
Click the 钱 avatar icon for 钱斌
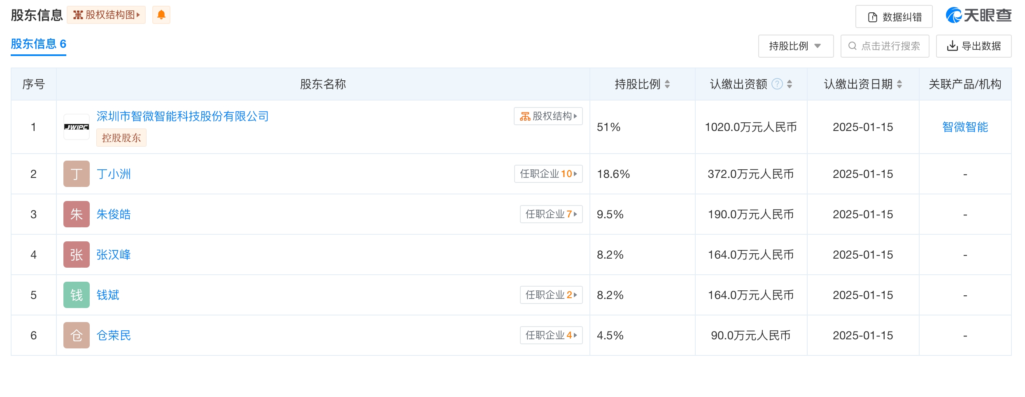77,295
